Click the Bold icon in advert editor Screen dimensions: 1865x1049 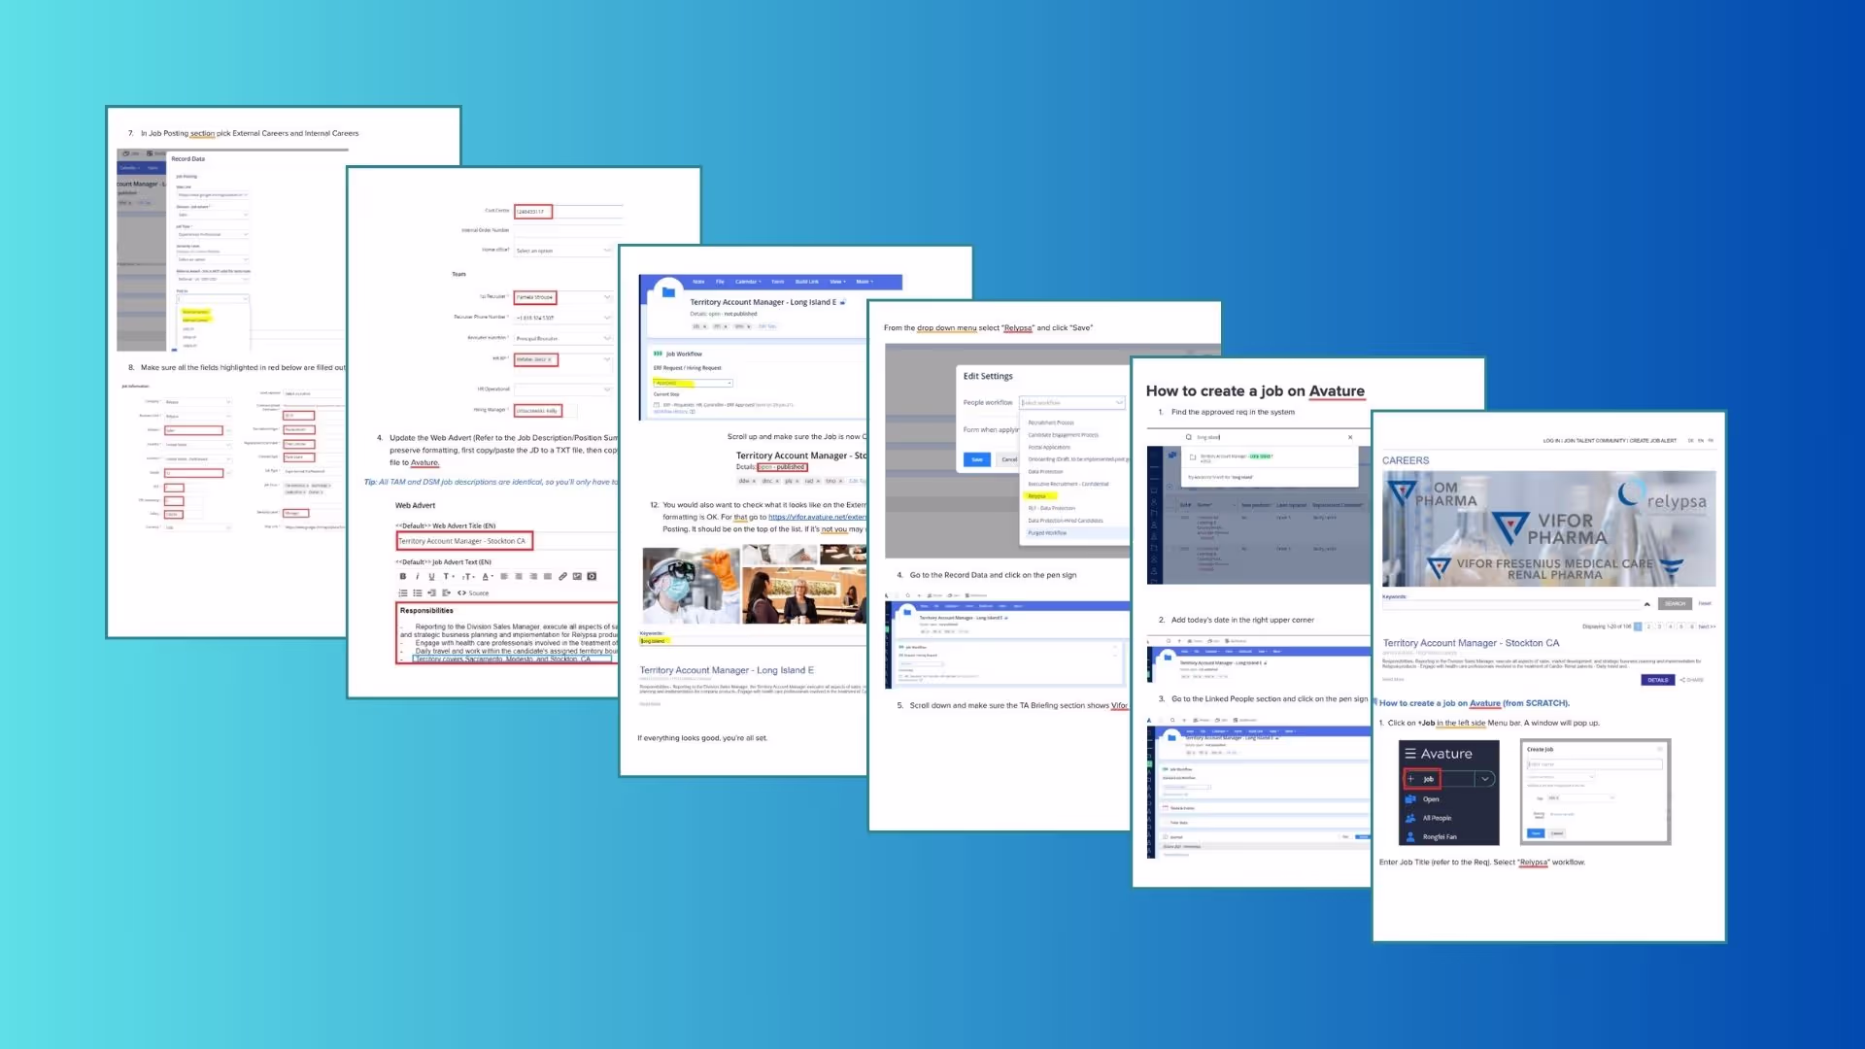(403, 577)
